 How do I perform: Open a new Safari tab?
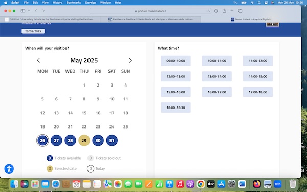pos(232,11)
